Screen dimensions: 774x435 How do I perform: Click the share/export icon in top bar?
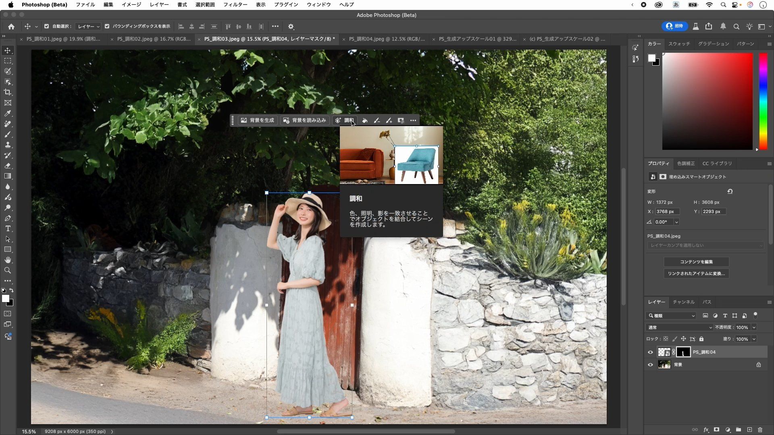pos(709,27)
